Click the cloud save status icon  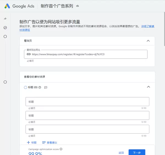[78, 6]
